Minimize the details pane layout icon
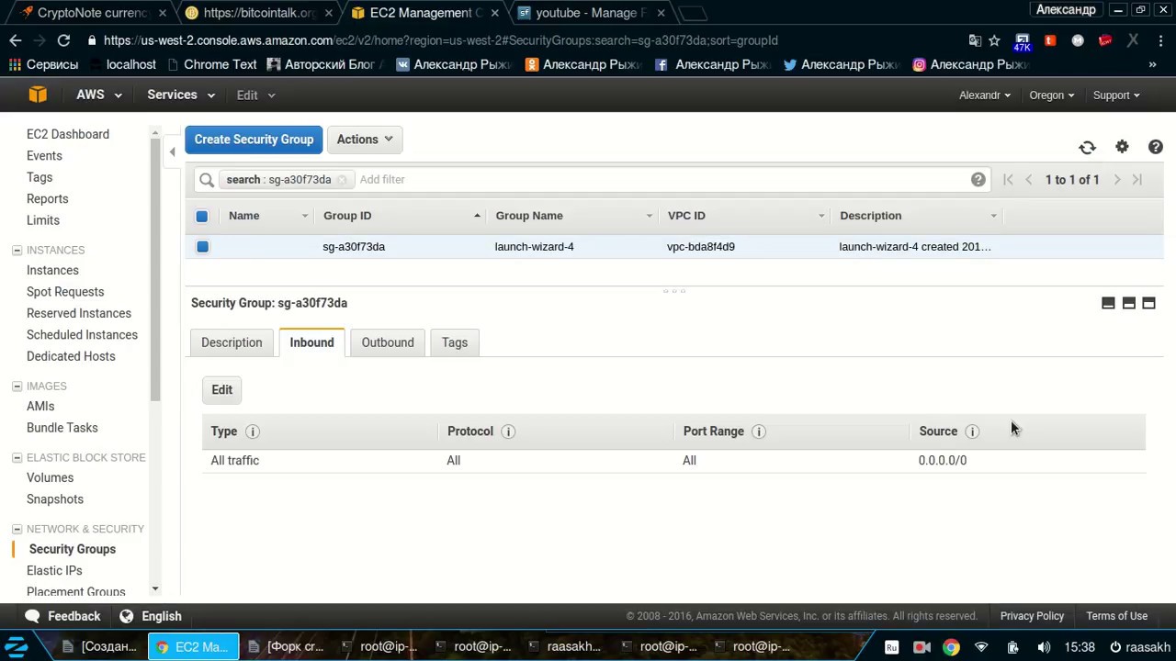 pos(1108,303)
